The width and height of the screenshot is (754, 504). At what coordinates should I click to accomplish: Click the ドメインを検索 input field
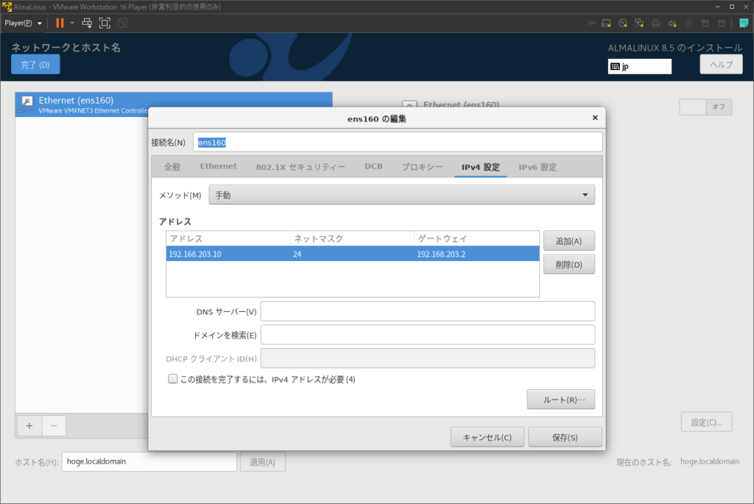click(428, 335)
